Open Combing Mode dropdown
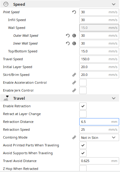 tap(99, 137)
